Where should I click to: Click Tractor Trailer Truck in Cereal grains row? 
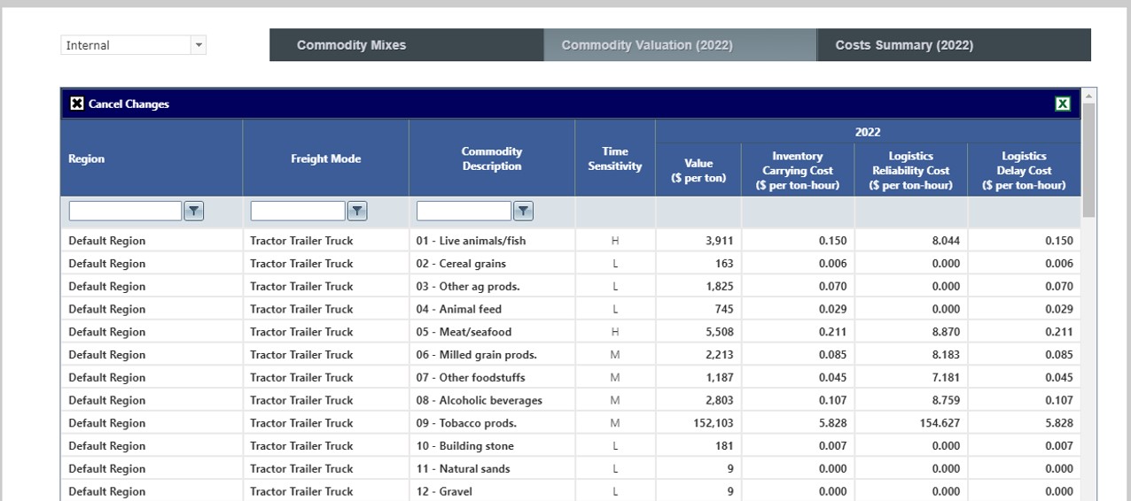pos(301,264)
